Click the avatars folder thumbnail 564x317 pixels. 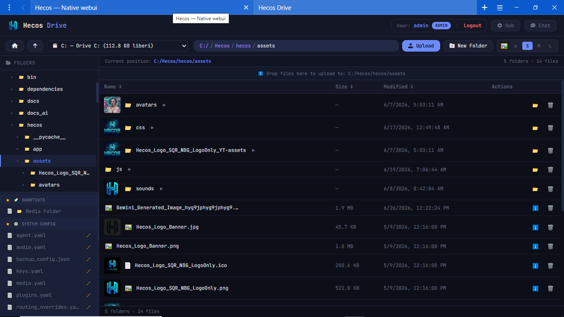112,105
